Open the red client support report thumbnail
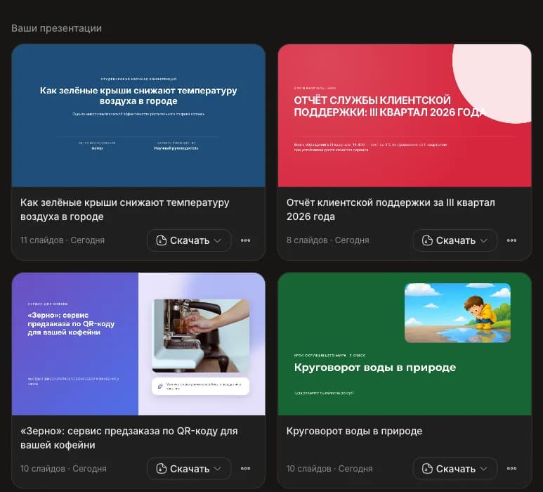The image size is (543, 492). 405,115
